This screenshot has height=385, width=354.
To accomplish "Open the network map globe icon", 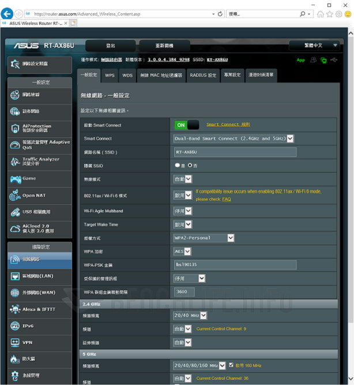I will click(15, 95).
